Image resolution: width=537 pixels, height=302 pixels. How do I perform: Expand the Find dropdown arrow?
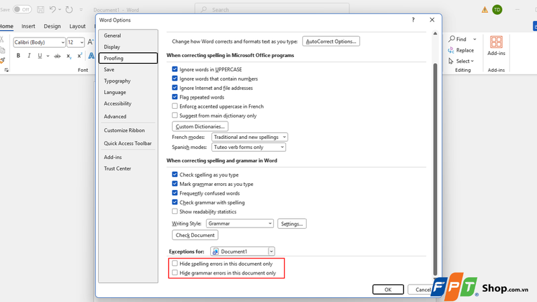[x=475, y=39]
